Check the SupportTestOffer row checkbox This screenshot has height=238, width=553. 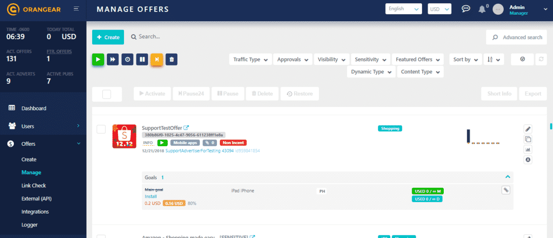click(101, 129)
